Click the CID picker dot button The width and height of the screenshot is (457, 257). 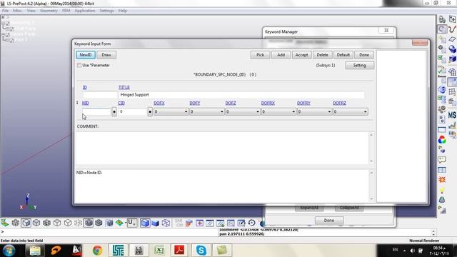[150, 111]
